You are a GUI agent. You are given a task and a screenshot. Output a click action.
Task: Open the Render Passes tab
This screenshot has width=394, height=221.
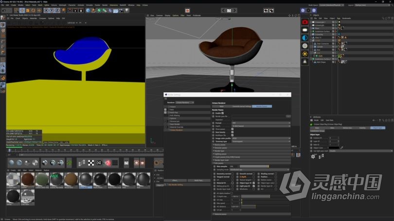[x=262, y=106]
